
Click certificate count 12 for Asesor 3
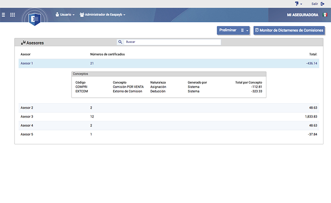pyautogui.click(x=92, y=116)
